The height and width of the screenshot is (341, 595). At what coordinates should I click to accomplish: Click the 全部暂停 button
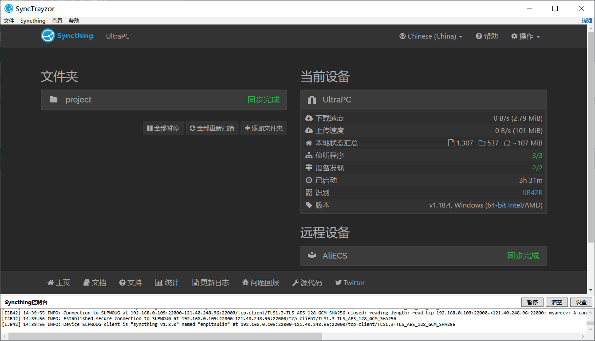tap(163, 128)
